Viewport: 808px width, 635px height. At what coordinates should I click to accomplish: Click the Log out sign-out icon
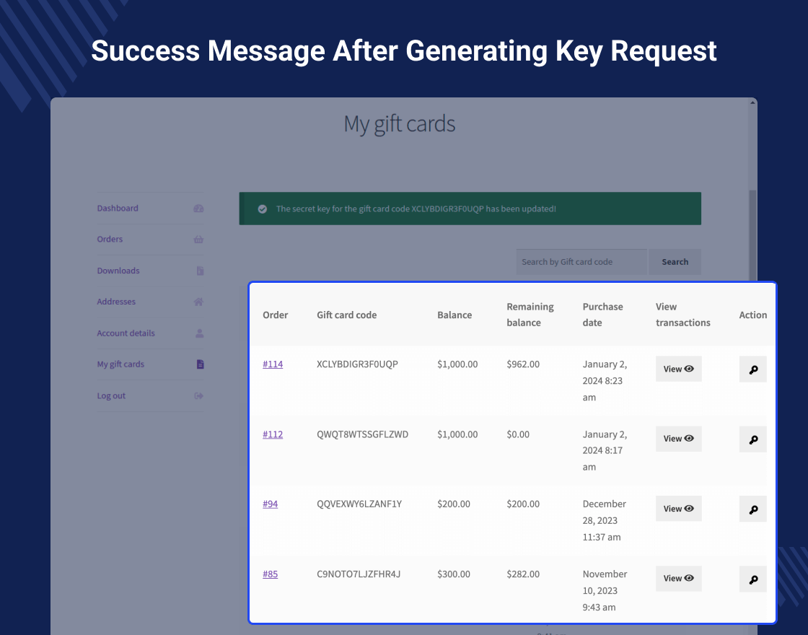pos(198,395)
